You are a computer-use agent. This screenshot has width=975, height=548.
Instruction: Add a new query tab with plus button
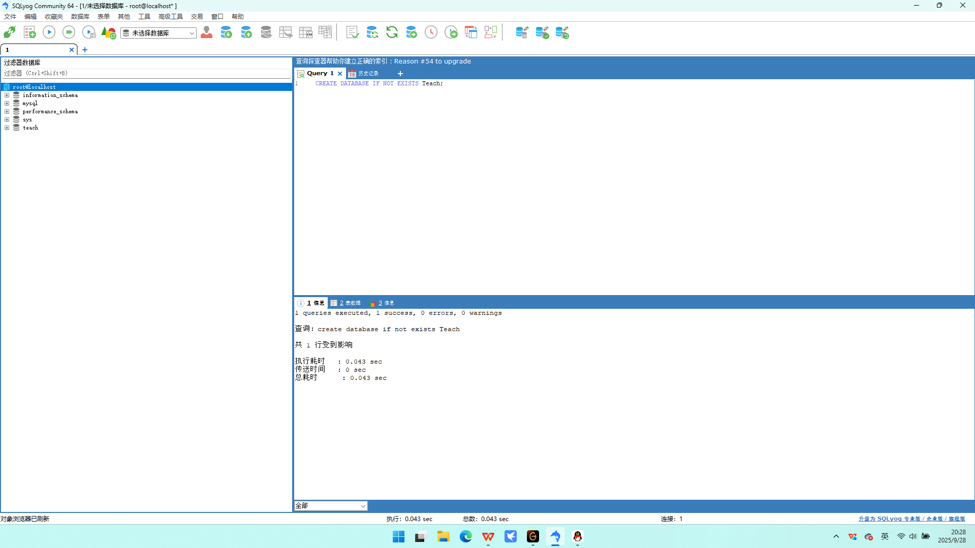(x=400, y=74)
